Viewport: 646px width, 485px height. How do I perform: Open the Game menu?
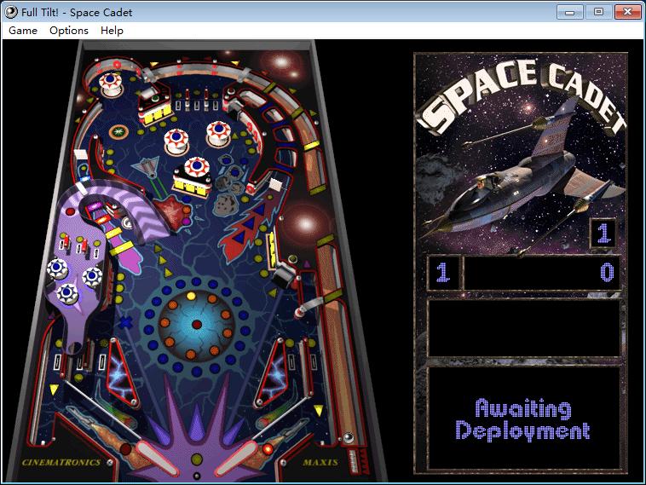coord(23,31)
